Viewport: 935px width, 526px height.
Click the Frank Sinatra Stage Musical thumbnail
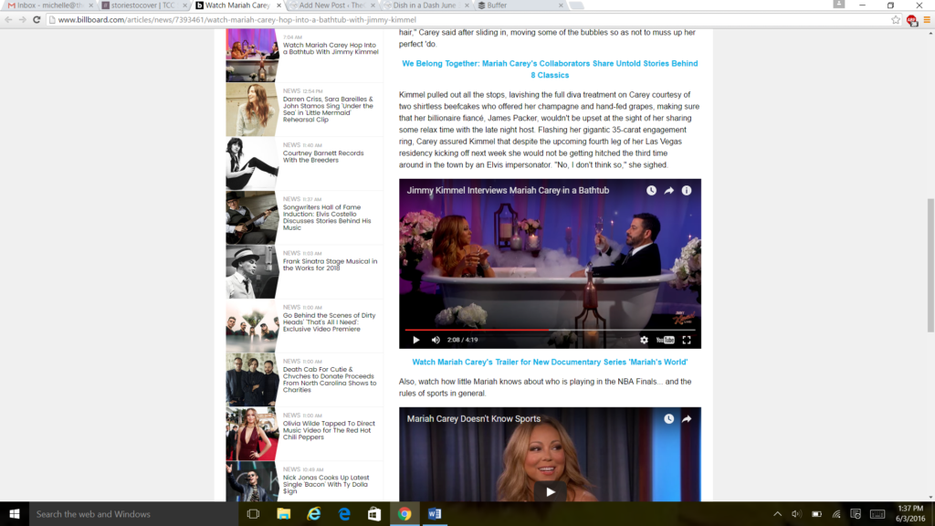click(252, 271)
